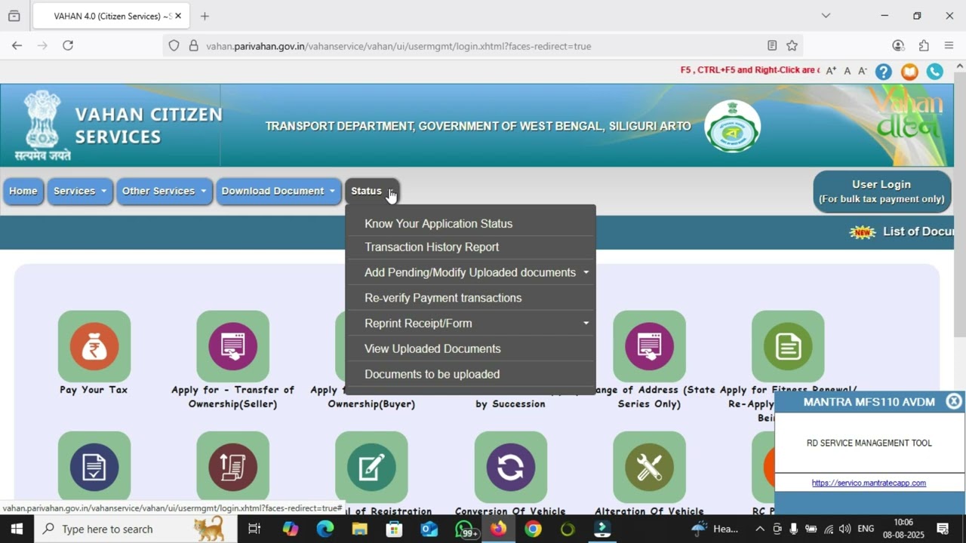Reload the current page
The width and height of the screenshot is (966, 543).
pyautogui.click(x=68, y=46)
